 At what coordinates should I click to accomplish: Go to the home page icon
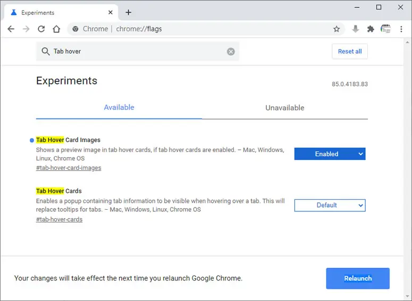click(x=56, y=29)
